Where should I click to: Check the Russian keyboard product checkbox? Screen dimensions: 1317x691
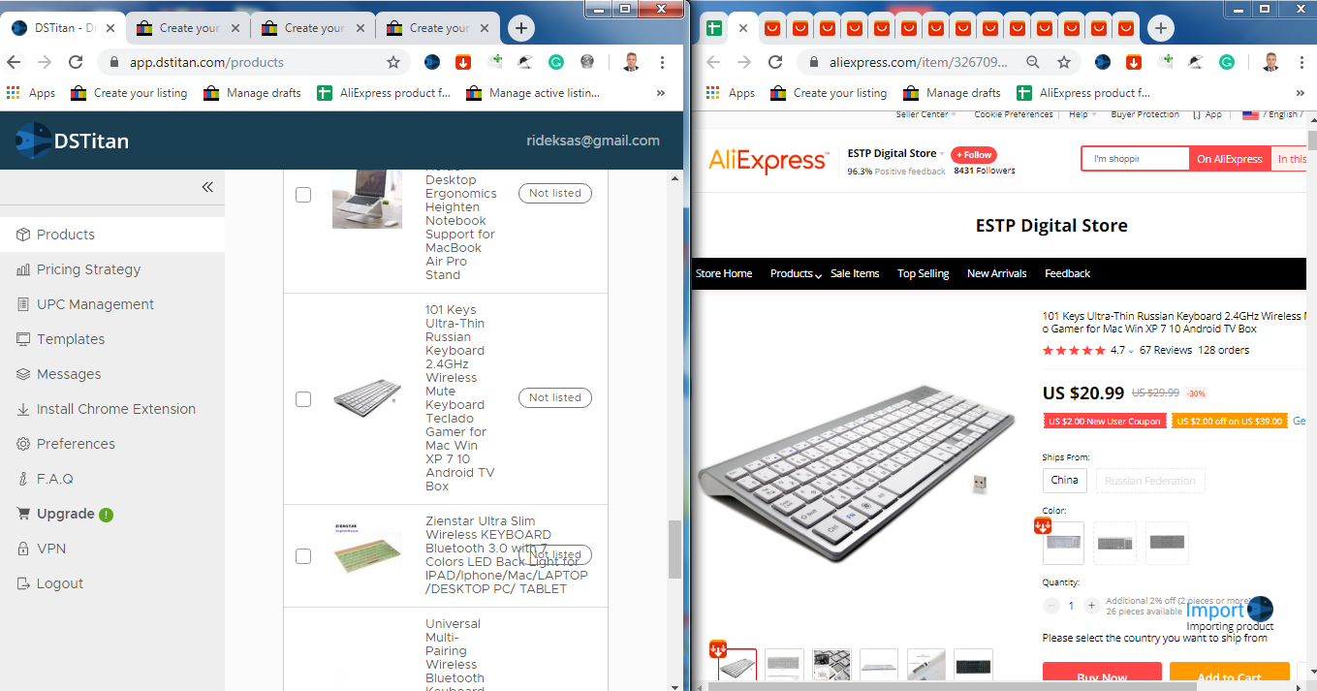click(x=303, y=398)
